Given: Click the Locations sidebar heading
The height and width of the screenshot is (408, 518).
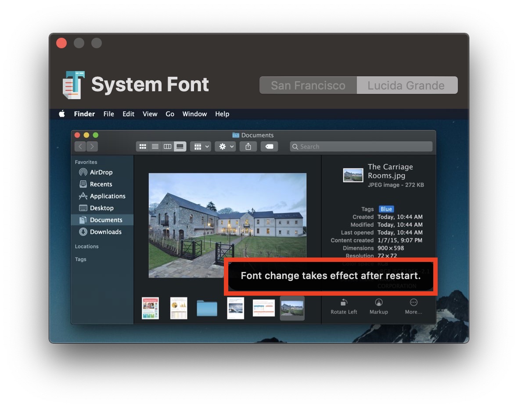Looking at the screenshot, I should pyautogui.click(x=86, y=247).
